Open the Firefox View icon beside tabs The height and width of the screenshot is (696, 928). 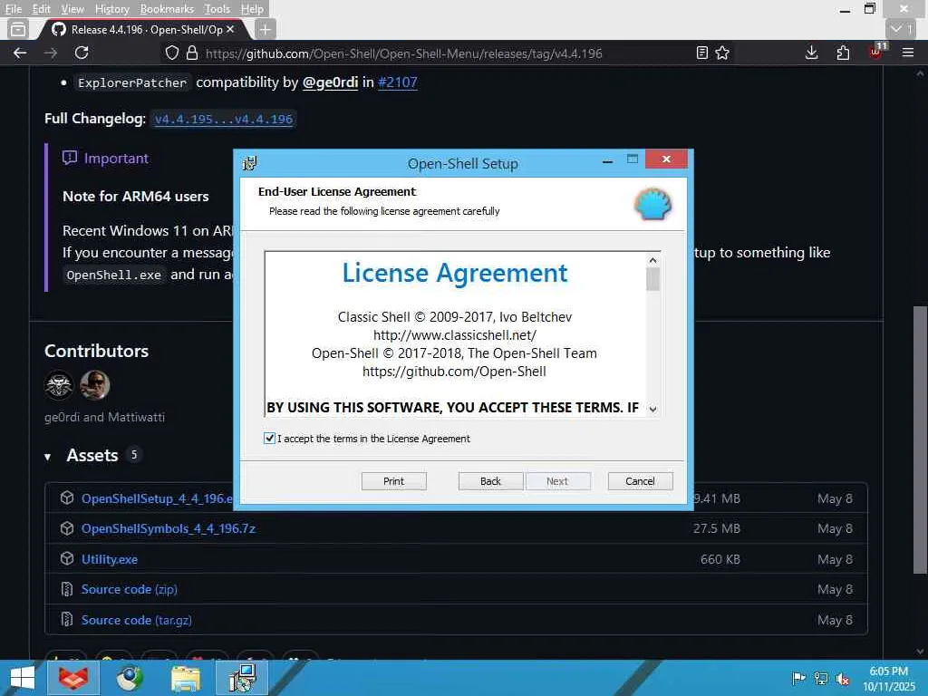pyautogui.click(x=18, y=29)
